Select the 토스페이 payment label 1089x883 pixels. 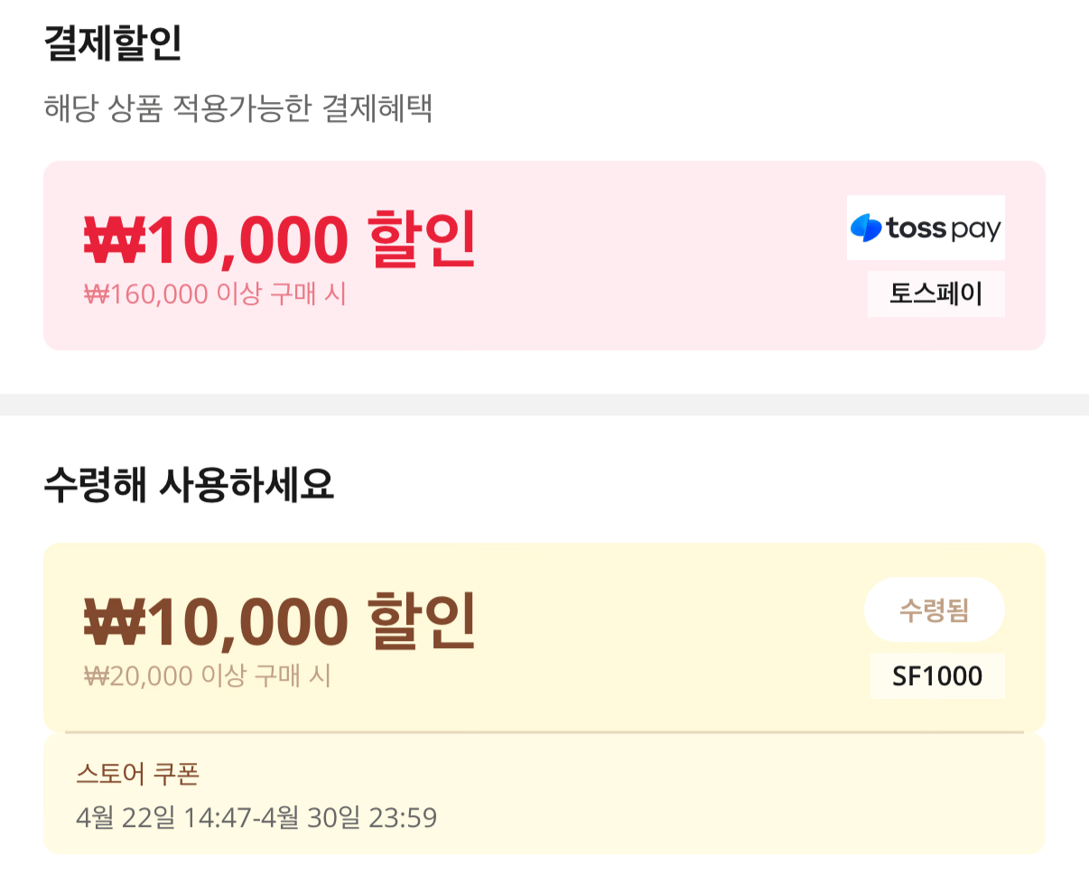pos(935,294)
